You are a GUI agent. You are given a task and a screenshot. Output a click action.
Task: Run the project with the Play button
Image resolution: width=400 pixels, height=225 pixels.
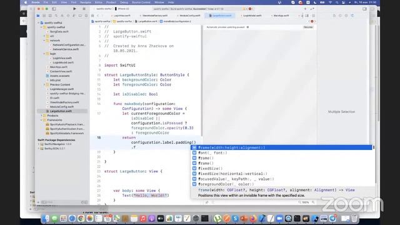(74, 9)
